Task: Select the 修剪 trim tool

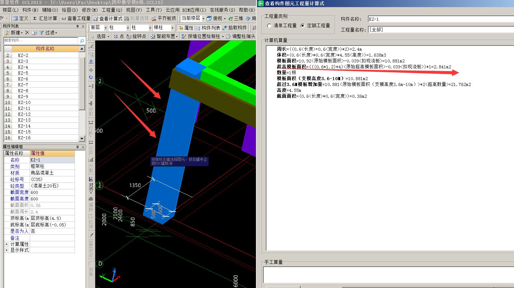Action: (x=91, y=108)
